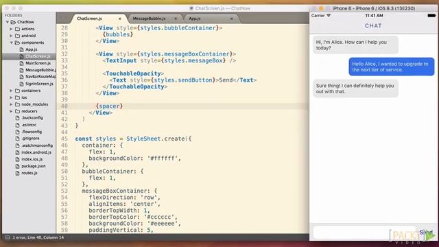This screenshot has height=247, width=439.
Task: Expand the containers folder arrow
Action: click(x=11, y=91)
